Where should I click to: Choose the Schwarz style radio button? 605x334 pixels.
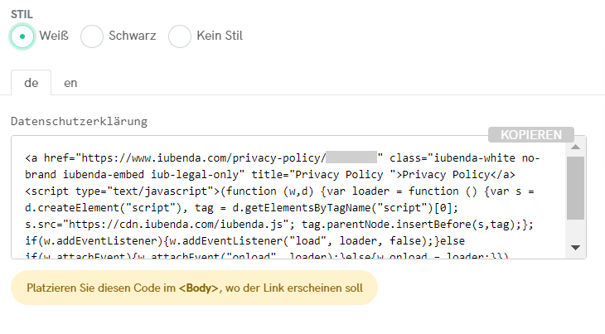[92, 36]
